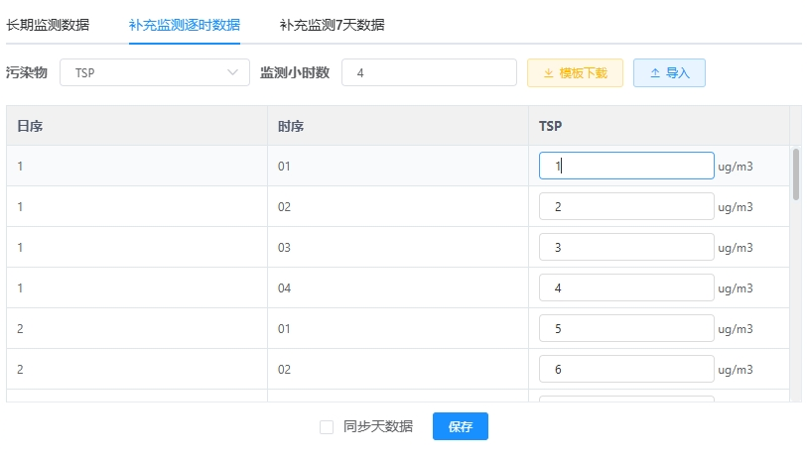The width and height of the screenshot is (807, 458).
Task: Expand the 污染物 dropdown chevron
Action: 232,72
